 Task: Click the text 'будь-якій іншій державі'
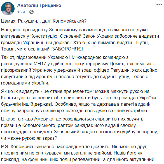coord(27,104)
